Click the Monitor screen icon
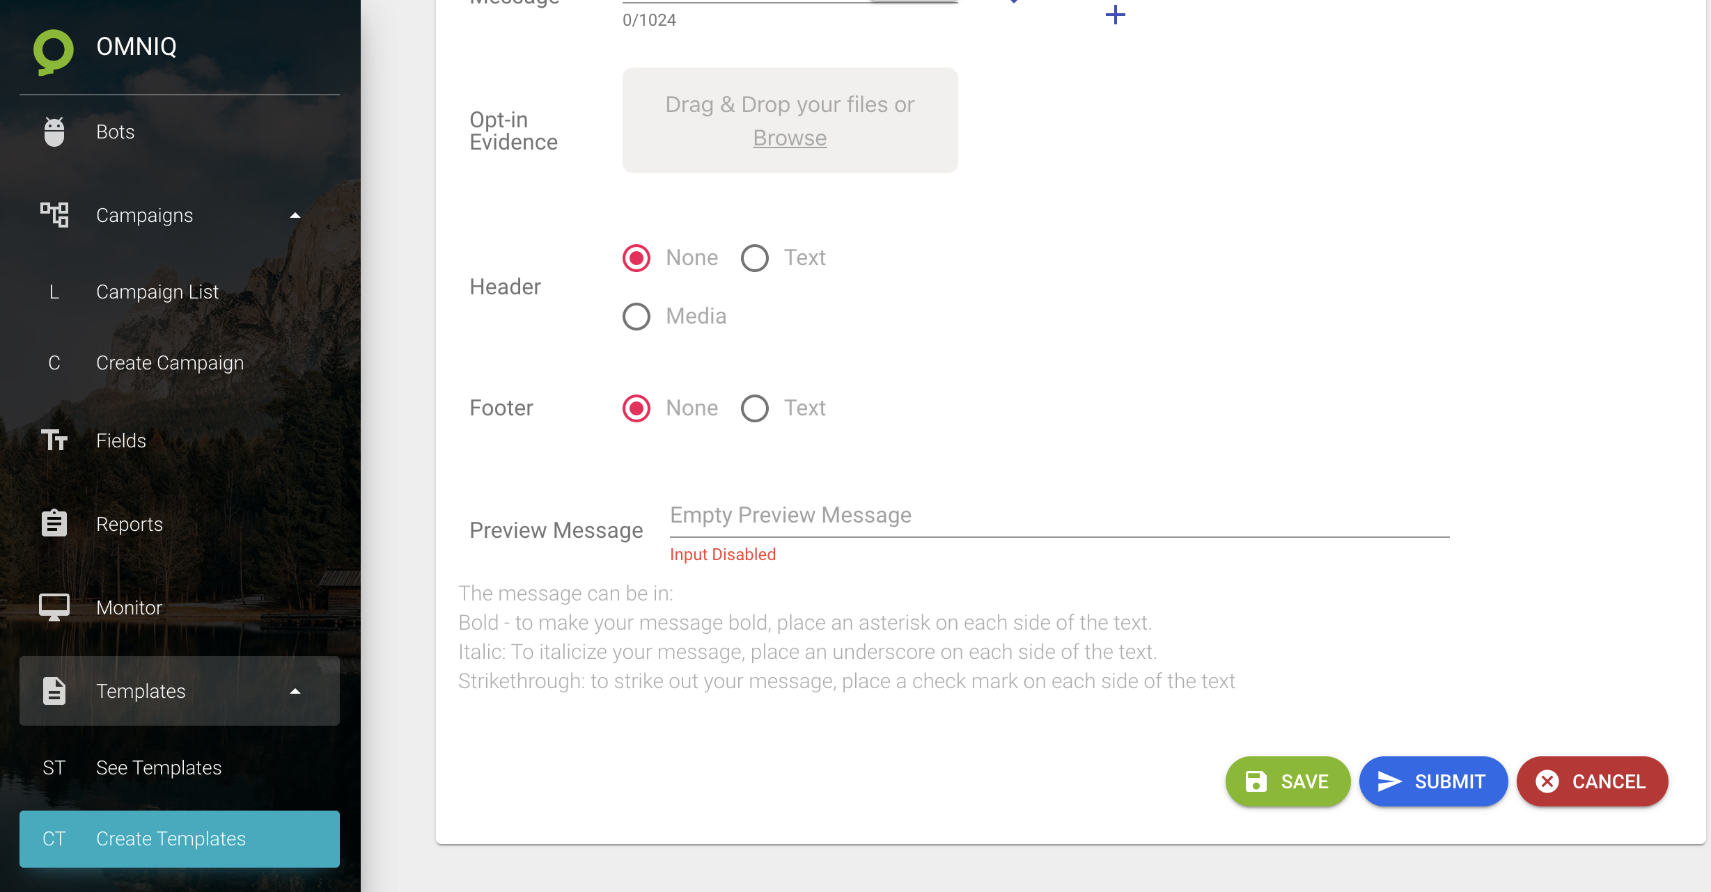The height and width of the screenshot is (892, 1711). click(x=54, y=607)
